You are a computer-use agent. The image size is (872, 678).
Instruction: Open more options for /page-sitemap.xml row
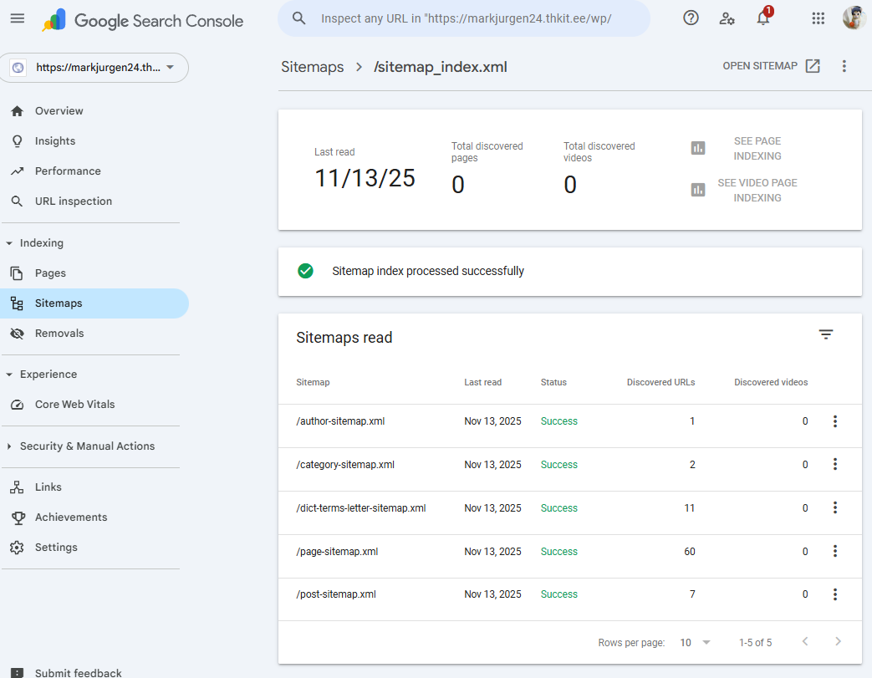click(834, 551)
